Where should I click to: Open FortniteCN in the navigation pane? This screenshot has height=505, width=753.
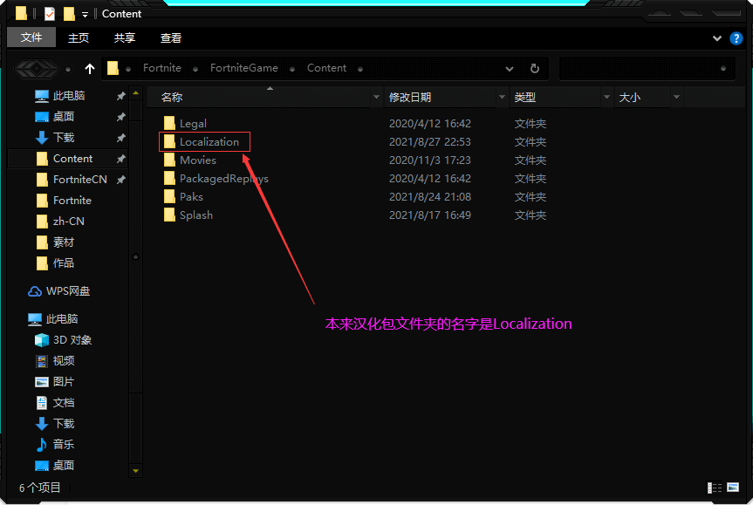[x=79, y=180]
